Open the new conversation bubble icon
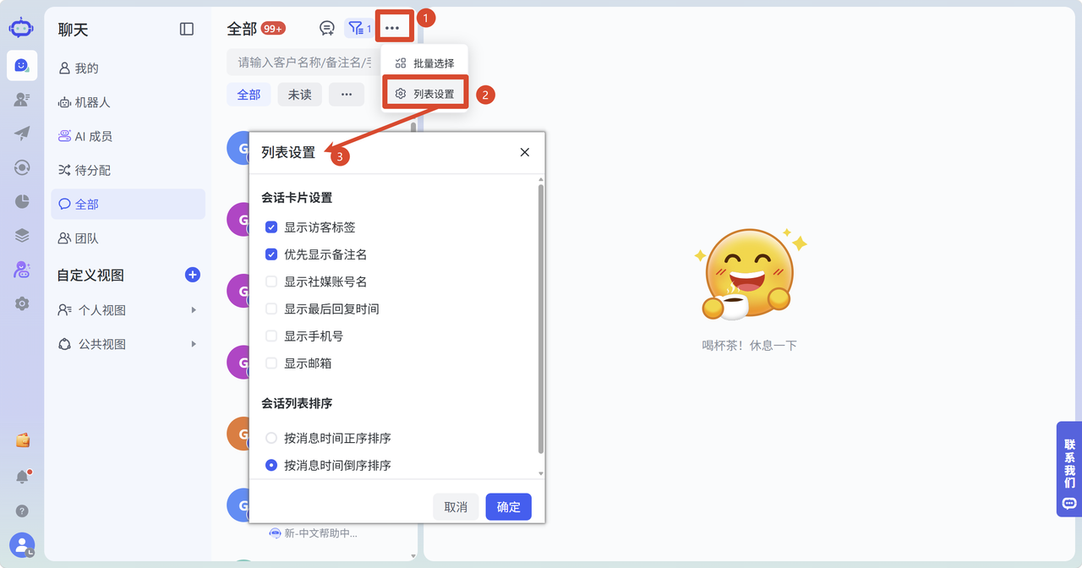 coord(327,28)
